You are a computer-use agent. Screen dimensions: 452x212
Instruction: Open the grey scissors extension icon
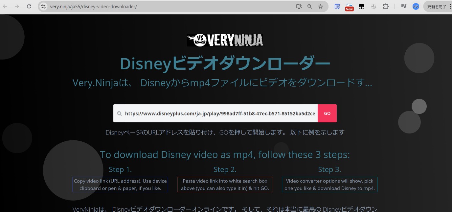[373, 7]
